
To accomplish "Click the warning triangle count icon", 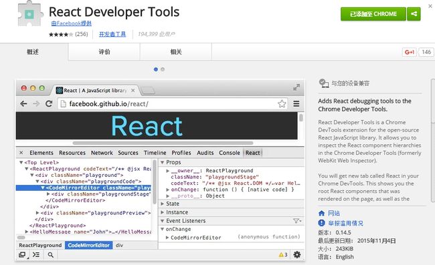I will [x=283, y=255].
